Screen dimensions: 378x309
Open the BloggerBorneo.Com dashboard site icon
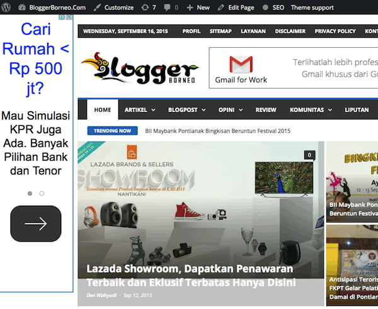pyautogui.click(x=22, y=8)
